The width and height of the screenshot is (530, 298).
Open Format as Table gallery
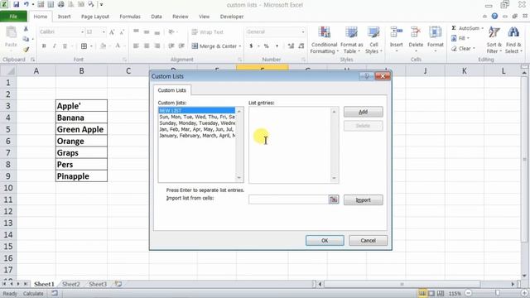coord(351,40)
